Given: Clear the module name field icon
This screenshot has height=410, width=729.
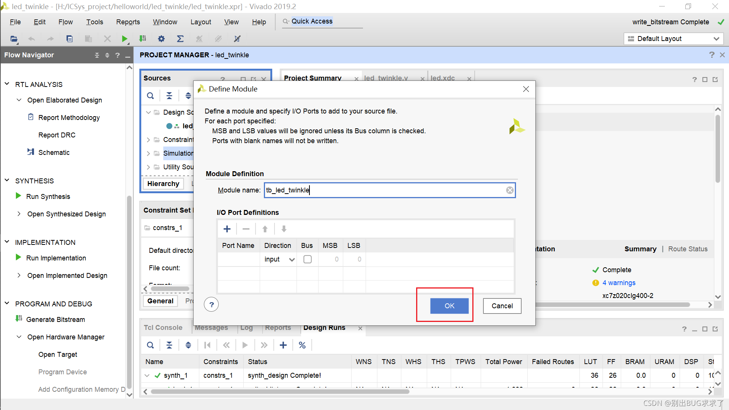Looking at the screenshot, I should click(510, 190).
